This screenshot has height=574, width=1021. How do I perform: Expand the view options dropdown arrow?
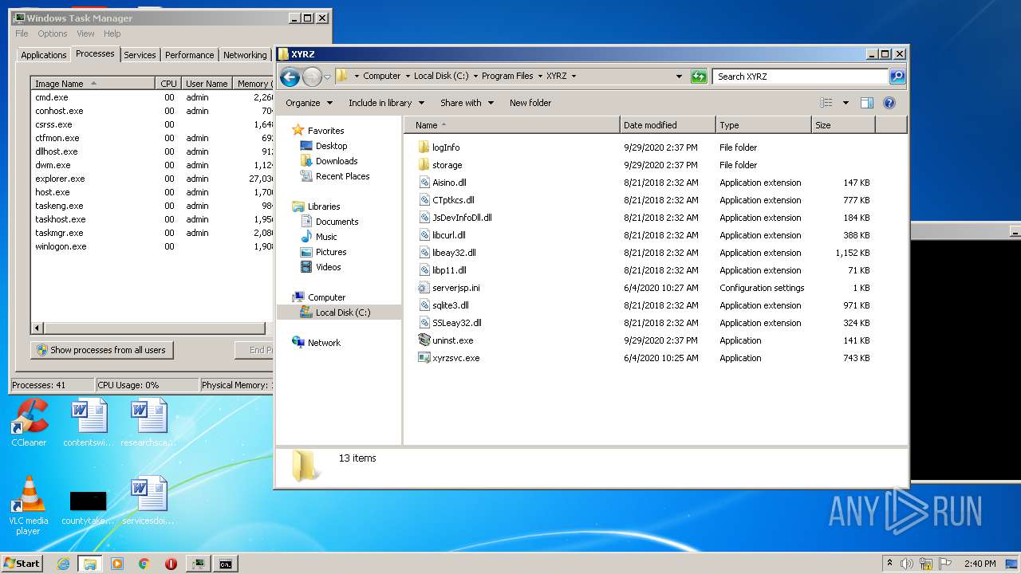(x=846, y=103)
